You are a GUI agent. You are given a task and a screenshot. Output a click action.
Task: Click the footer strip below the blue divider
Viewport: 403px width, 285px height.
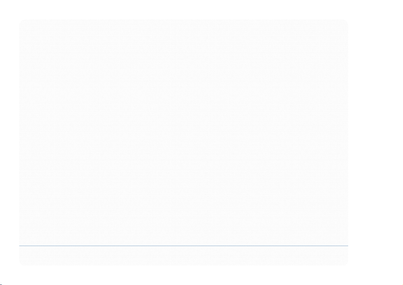[183, 256]
